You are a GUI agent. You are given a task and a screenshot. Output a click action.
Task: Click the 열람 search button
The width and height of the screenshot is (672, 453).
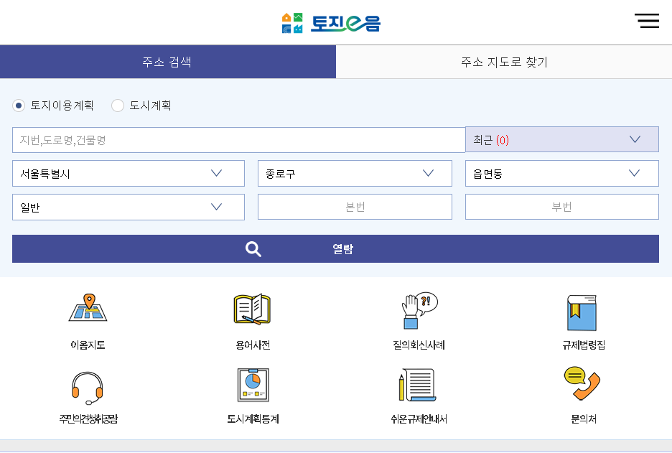tap(343, 248)
